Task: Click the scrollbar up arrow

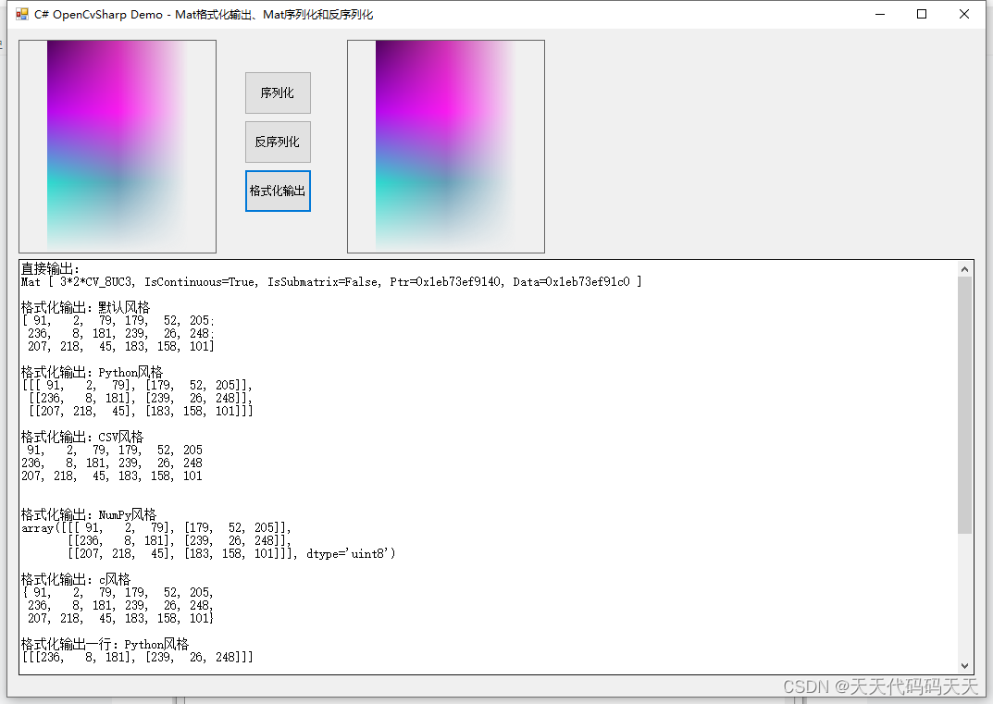Action: coord(965,267)
